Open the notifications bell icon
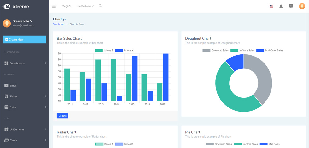309x148 pixels. coord(281,6)
